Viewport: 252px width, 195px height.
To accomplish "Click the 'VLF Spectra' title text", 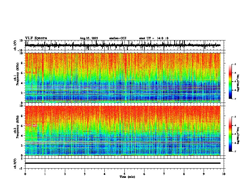I will point(36,38).
